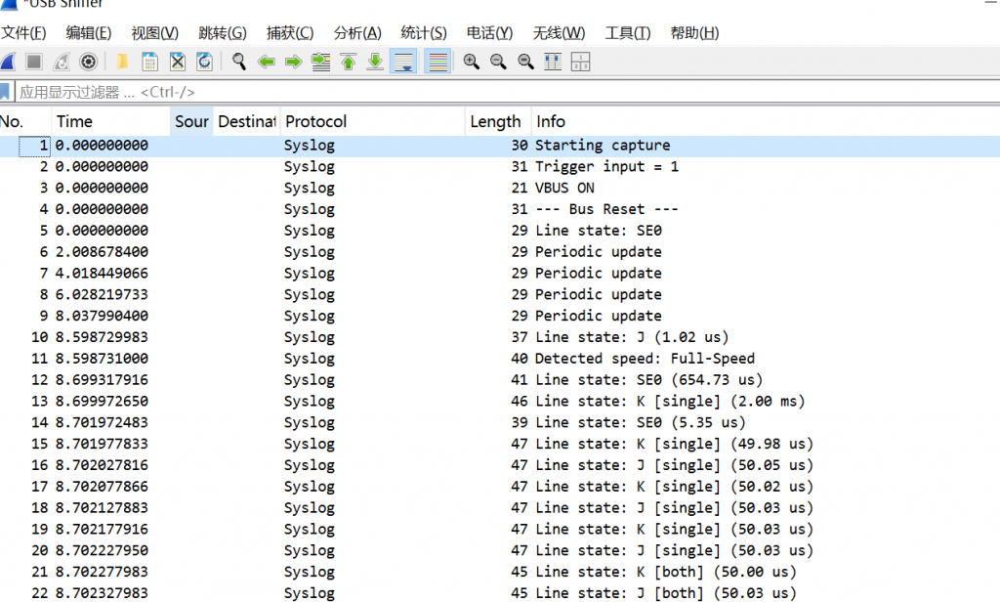Viewport: 1000px width, 602px height.
Task: Open capture options gear icon
Action: point(89,62)
